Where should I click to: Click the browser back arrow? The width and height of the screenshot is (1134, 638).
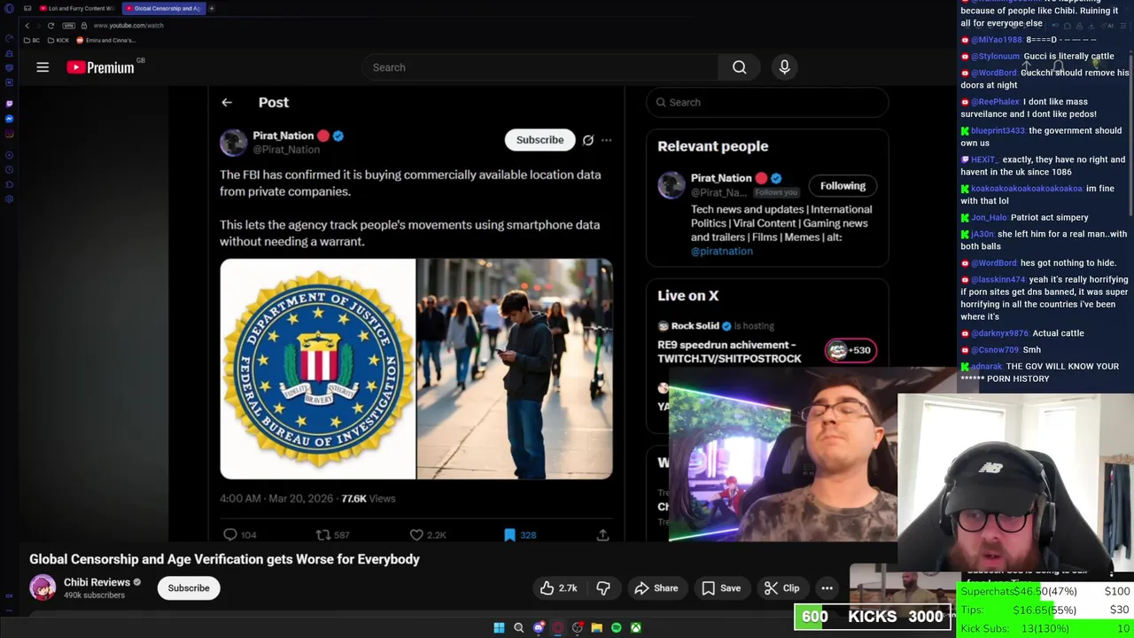27,26
